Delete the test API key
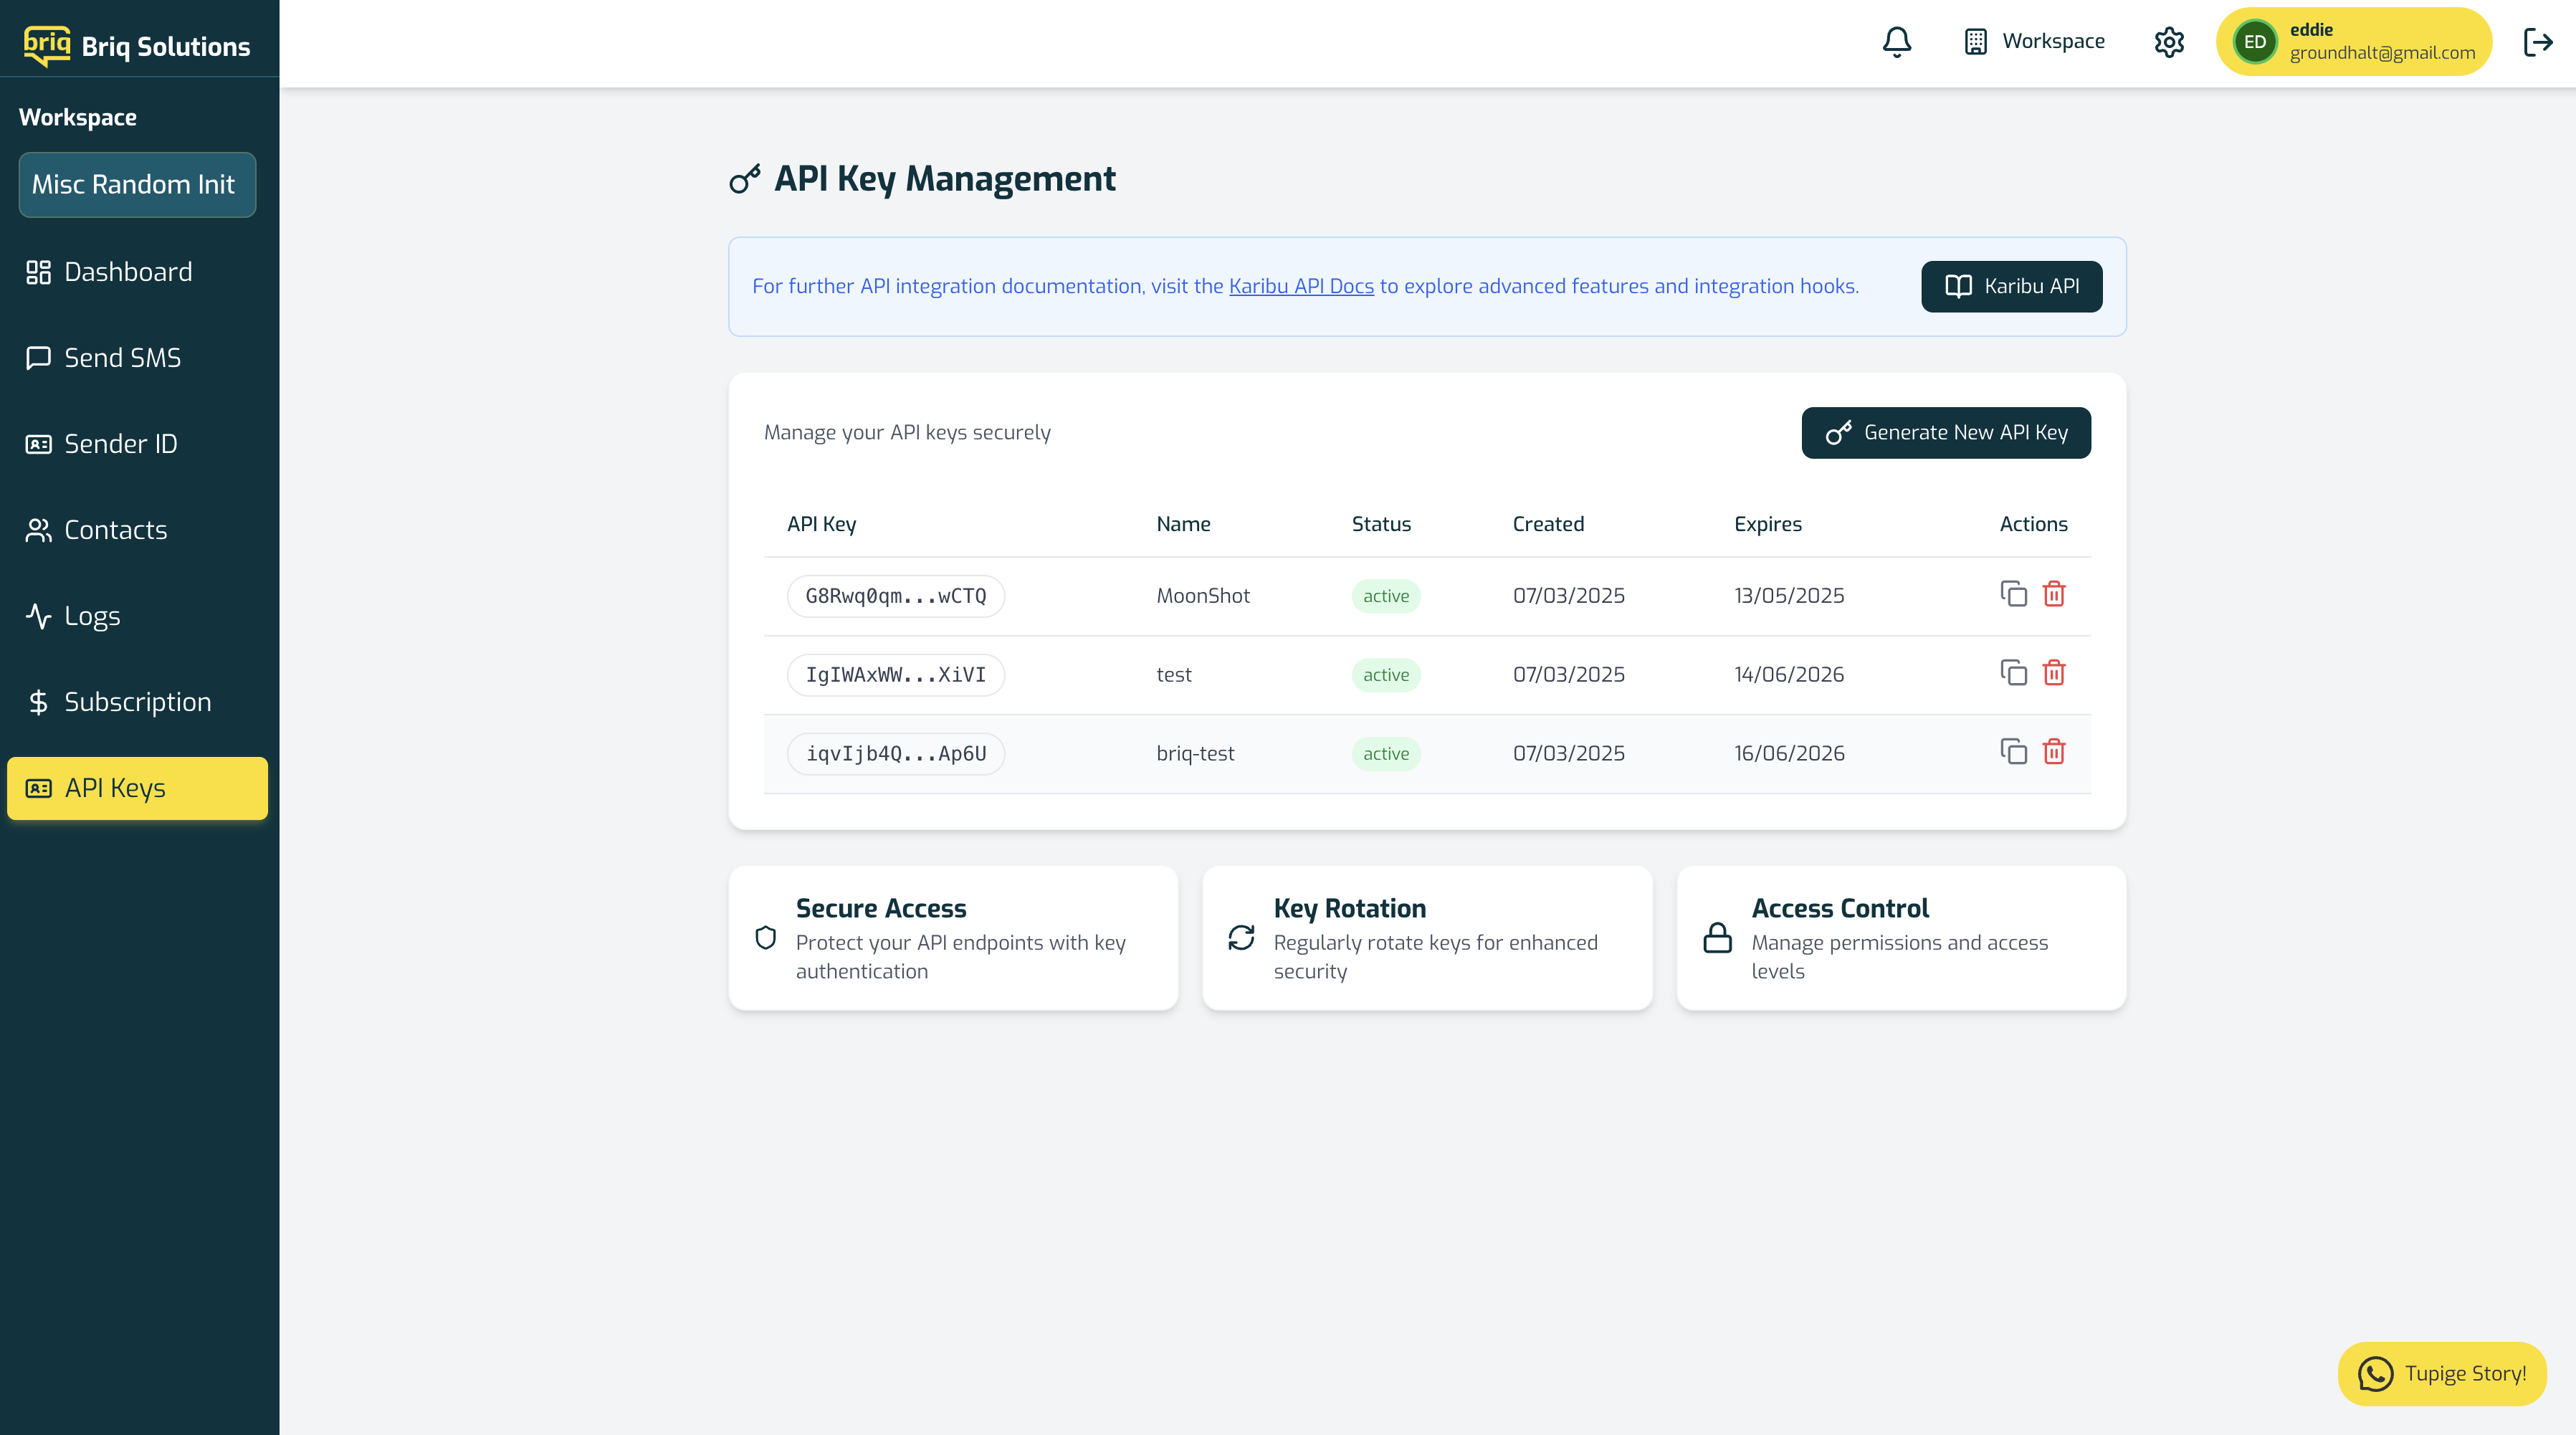Viewport: 2576px width, 1435px height. [2054, 673]
